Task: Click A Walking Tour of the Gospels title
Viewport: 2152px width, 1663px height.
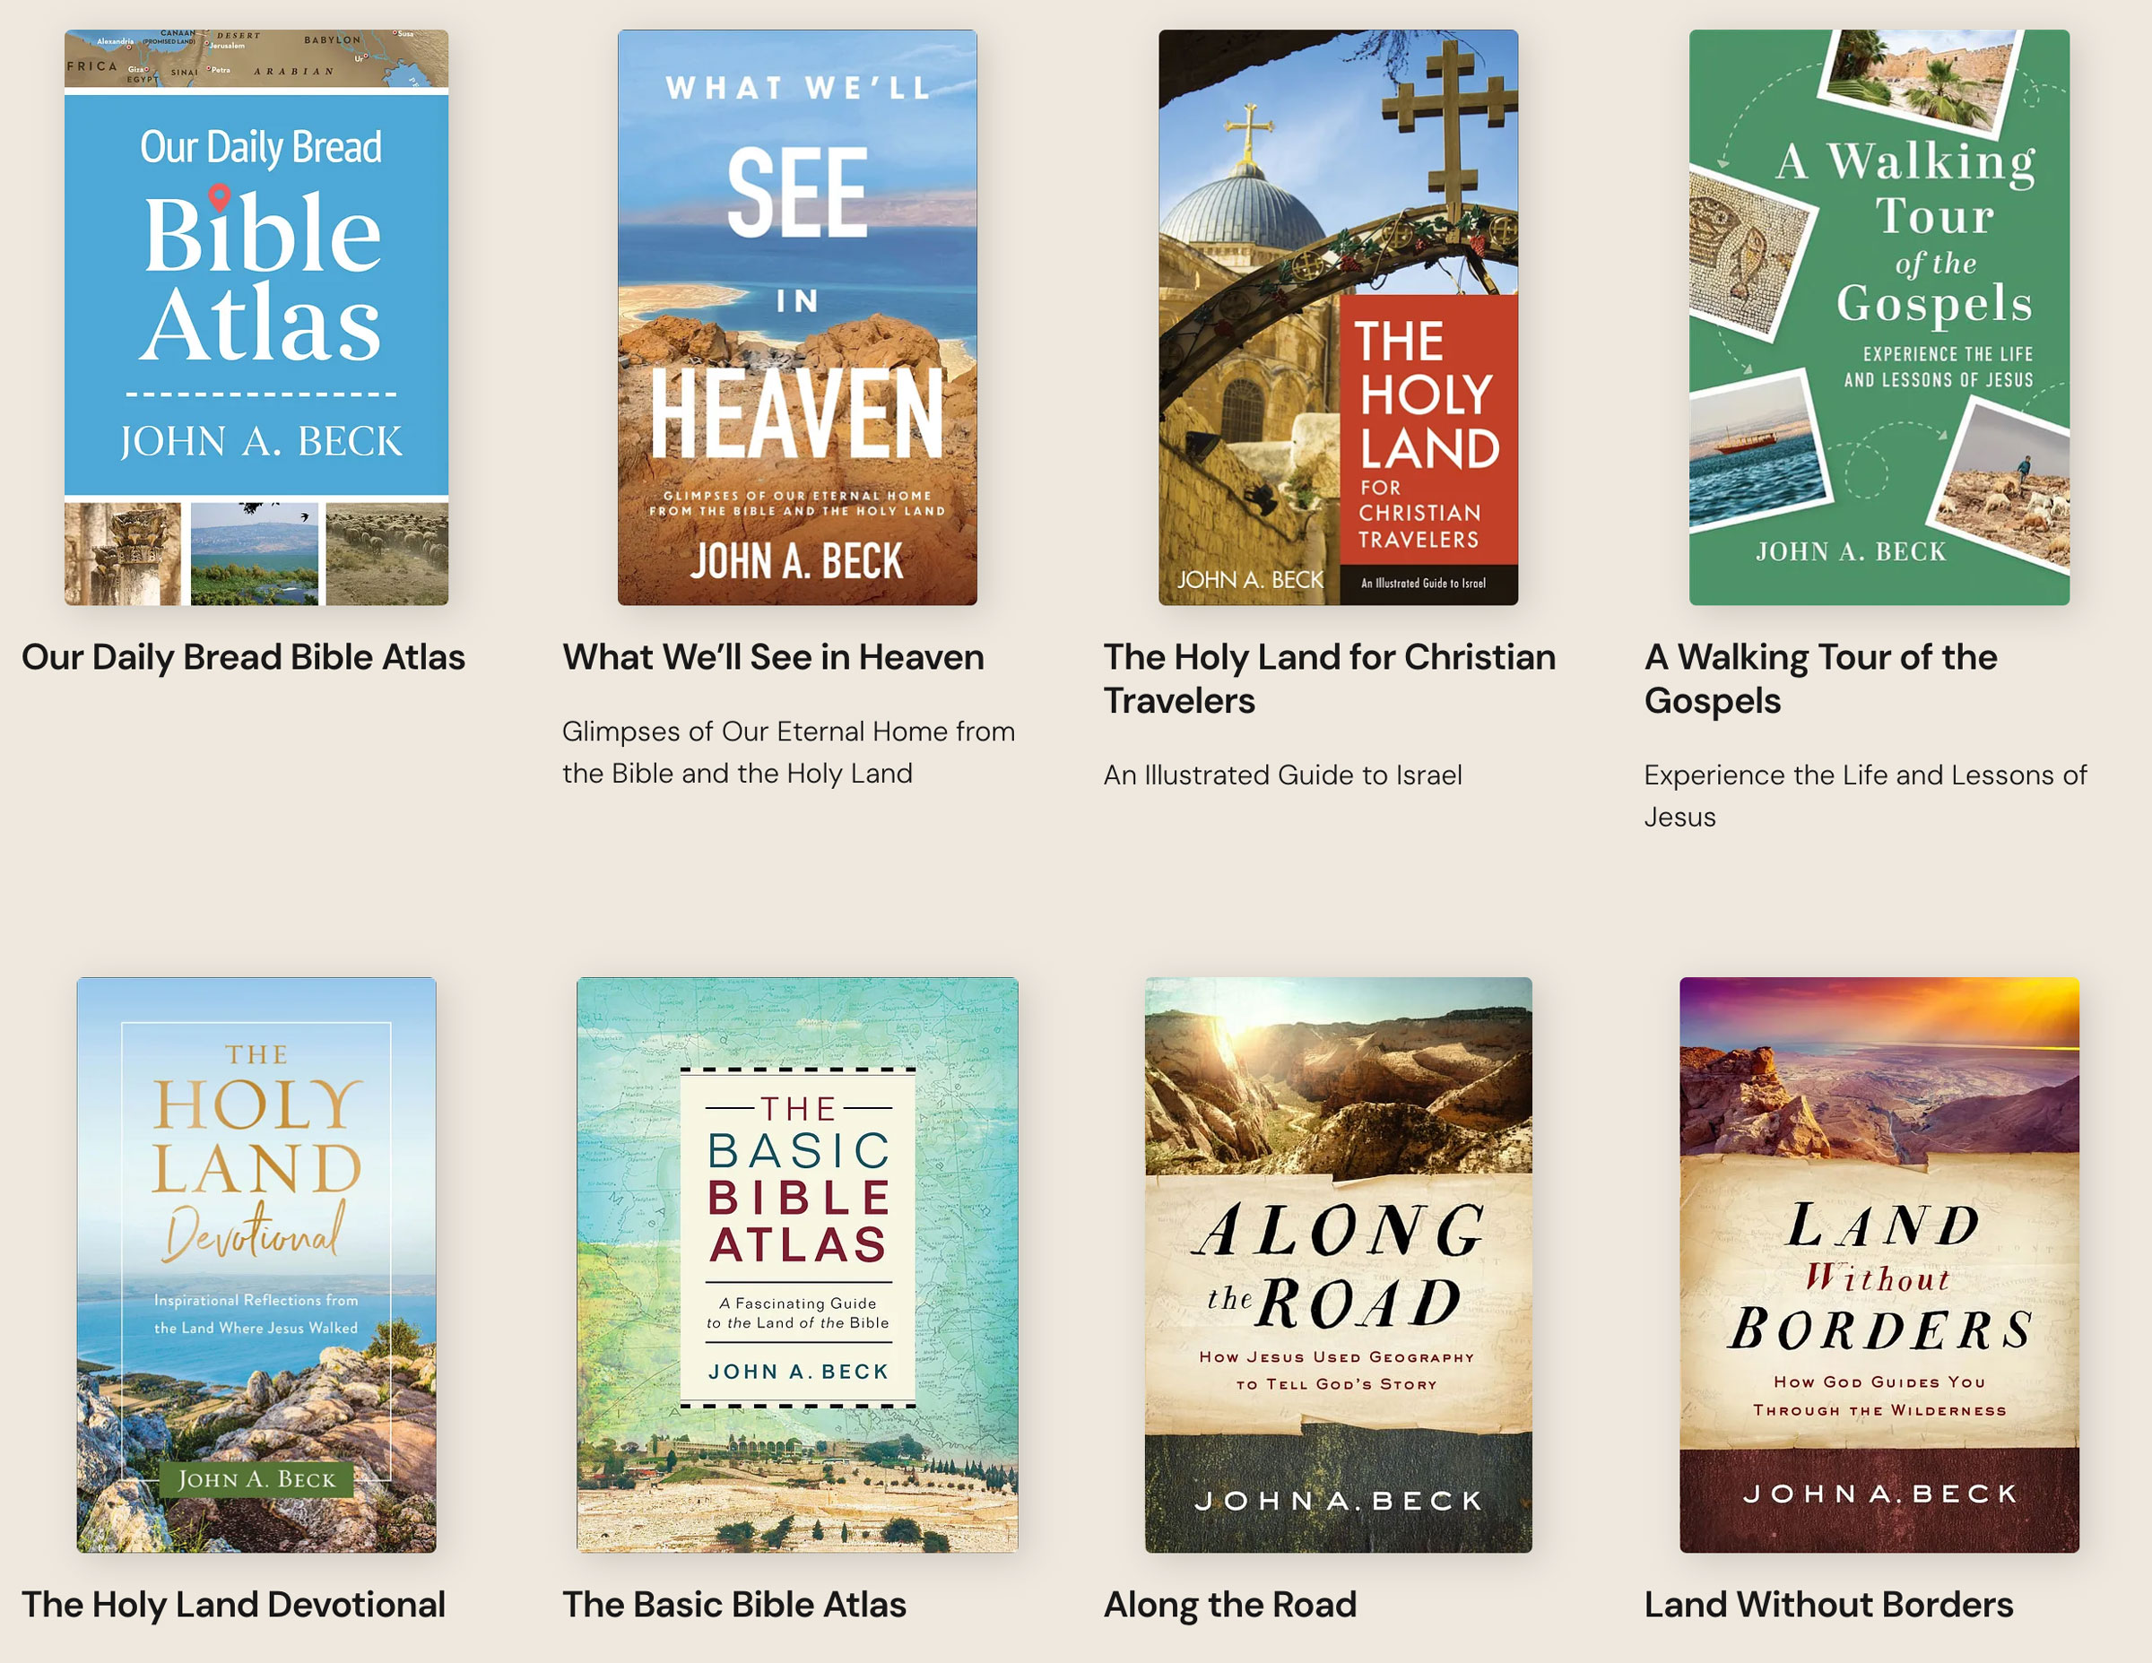Action: (1821, 679)
